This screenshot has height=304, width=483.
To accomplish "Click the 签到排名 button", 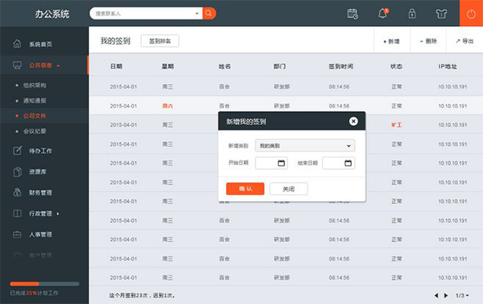I will [160, 41].
